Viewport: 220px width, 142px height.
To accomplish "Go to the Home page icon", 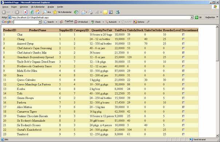I will pyautogui.click(x=38, y=12).
